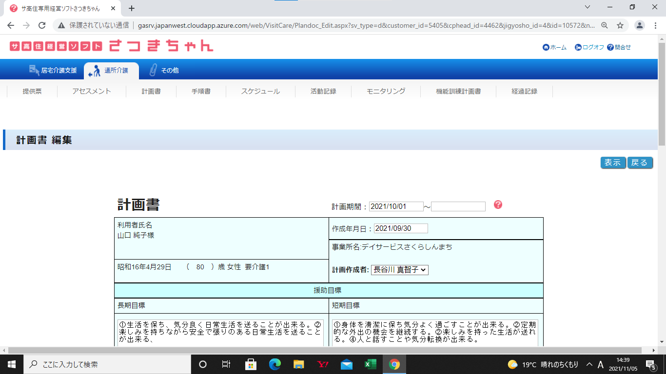The image size is (666, 374).
Task: Open the ホーム home icon link
Action: point(546,47)
